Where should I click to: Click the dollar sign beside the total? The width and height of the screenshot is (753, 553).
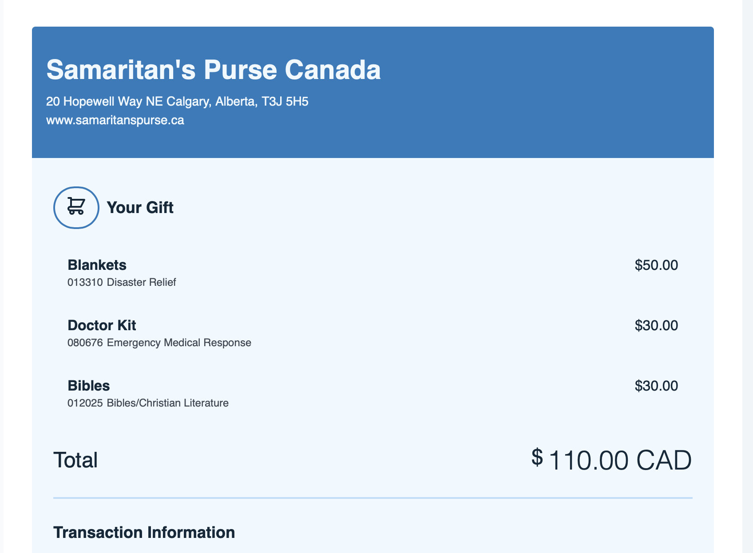[537, 457]
